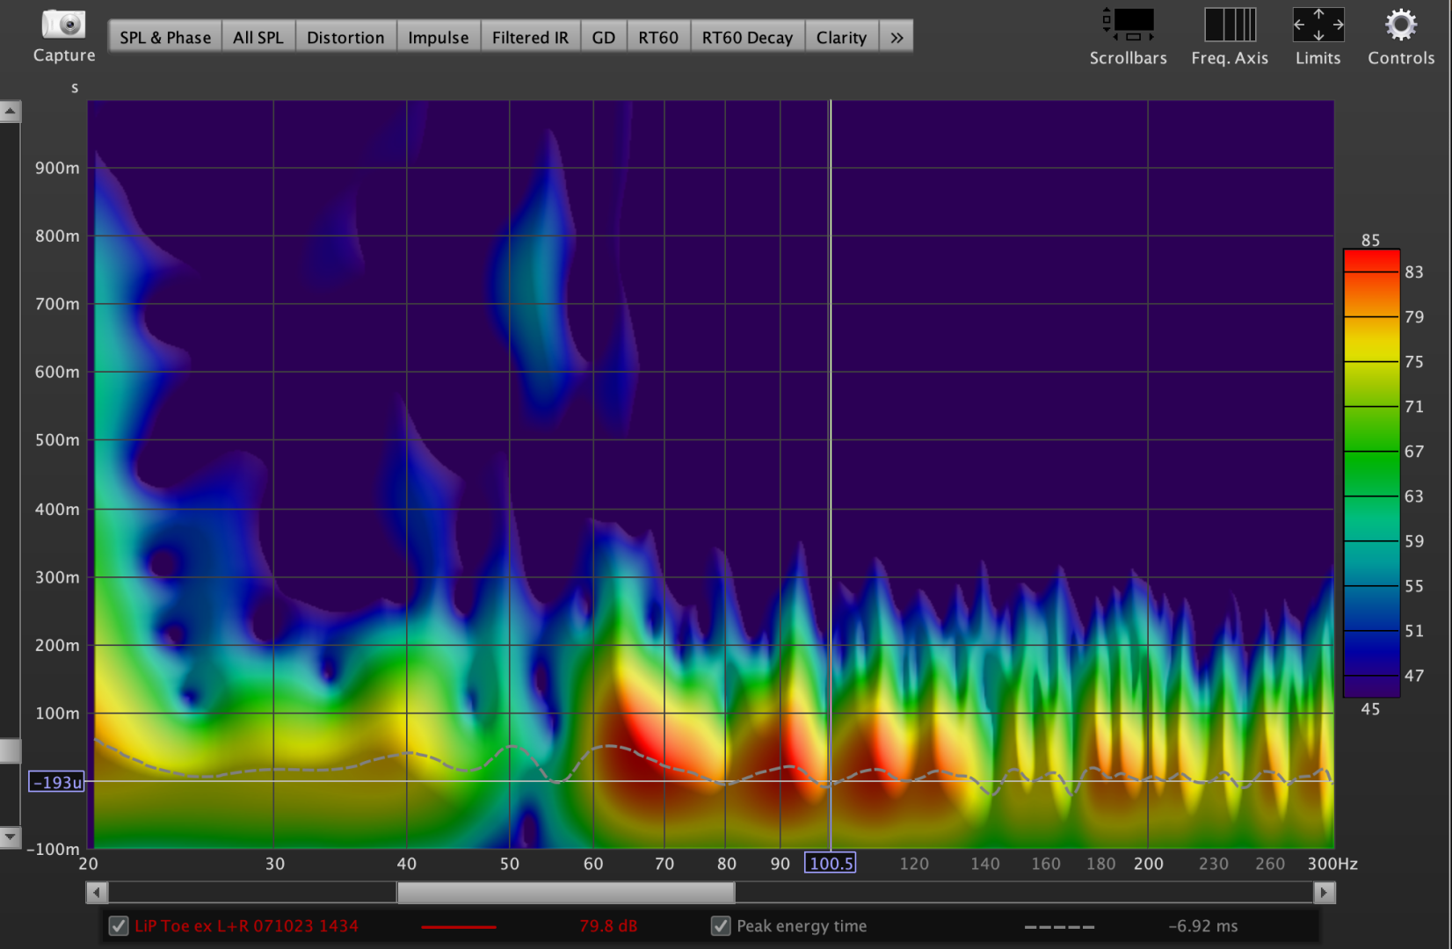Toggle the Peak energy time checkbox
This screenshot has height=949, width=1452.
coord(721,926)
